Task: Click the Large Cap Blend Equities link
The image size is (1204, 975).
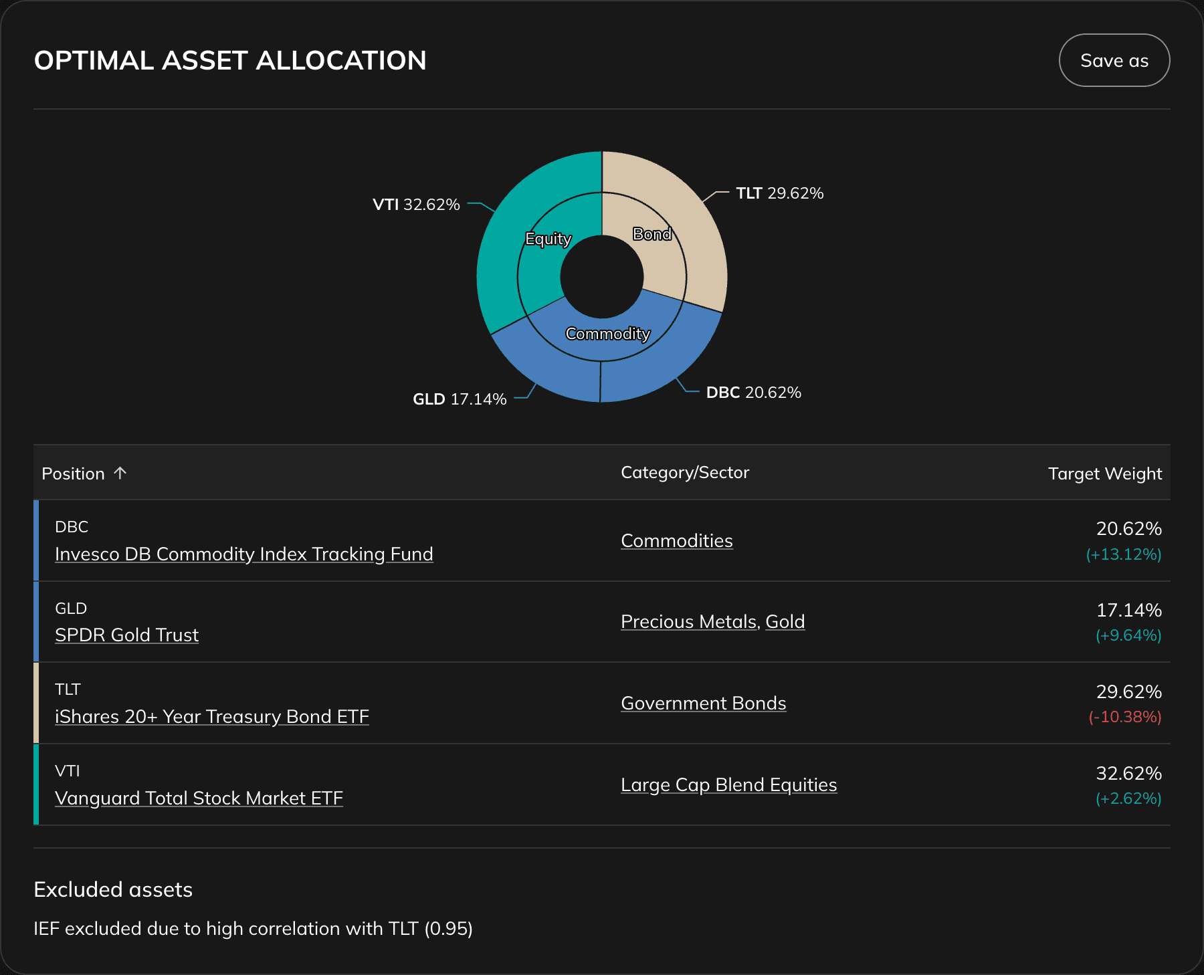Action: pyautogui.click(x=729, y=784)
